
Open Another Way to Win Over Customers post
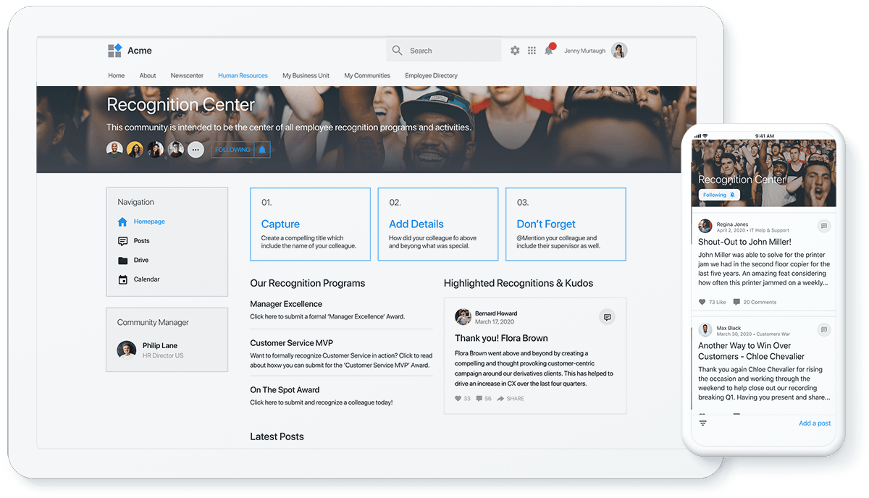(x=751, y=351)
